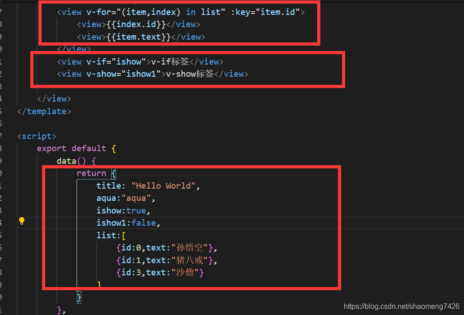The height and width of the screenshot is (315, 464).
Task: Click the yellow lightbulb quick-fix icon
Action: (22, 221)
